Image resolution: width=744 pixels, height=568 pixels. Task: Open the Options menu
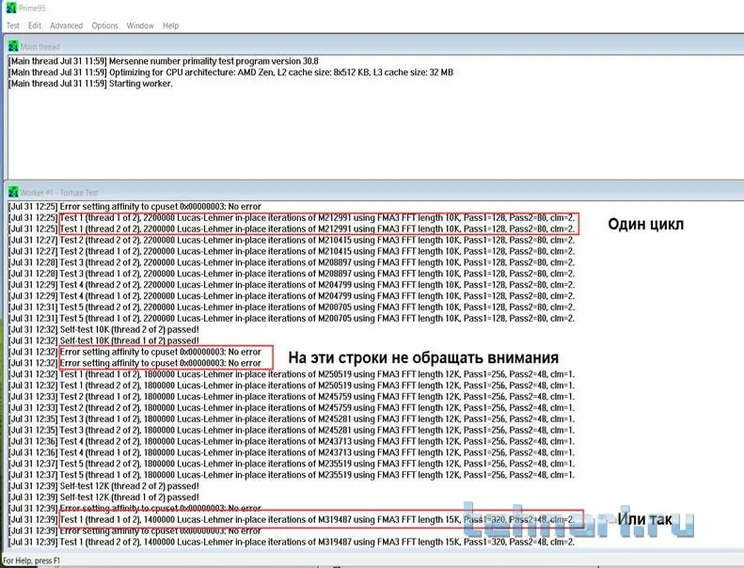(x=104, y=25)
